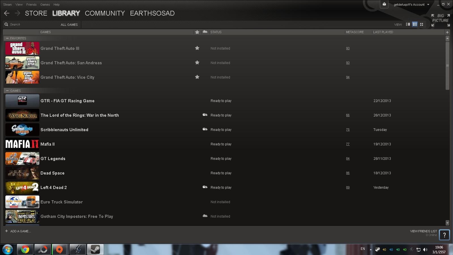Screen dimensions: 453x255
Task: Click cloud icon for Gotham City Impostors
Action: coord(205,216)
